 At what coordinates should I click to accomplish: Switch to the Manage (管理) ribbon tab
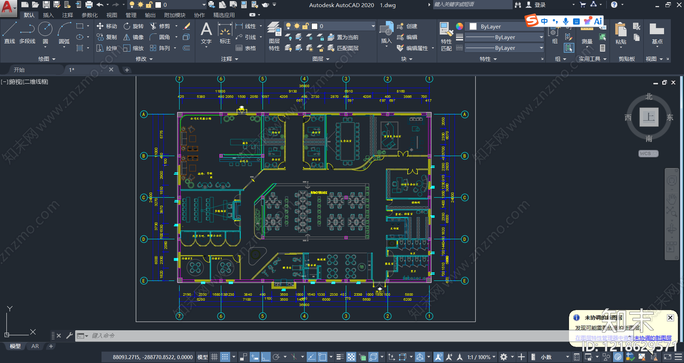pyautogui.click(x=131, y=15)
